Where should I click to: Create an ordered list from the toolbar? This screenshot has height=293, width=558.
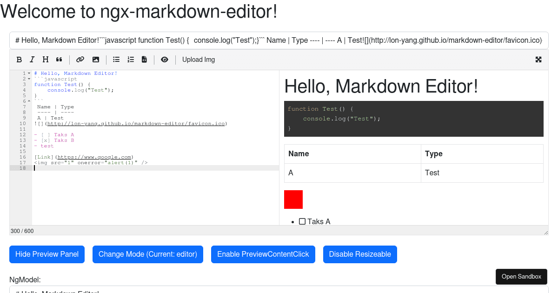(x=130, y=60)
